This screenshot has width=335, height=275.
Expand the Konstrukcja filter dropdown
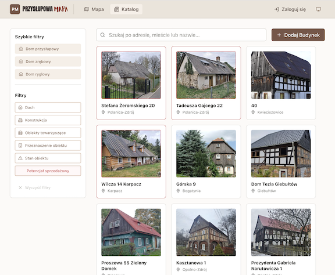[48, 120]
